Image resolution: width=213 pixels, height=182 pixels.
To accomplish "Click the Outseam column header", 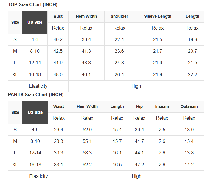I will pyautogui.click(x=189, y=107).
